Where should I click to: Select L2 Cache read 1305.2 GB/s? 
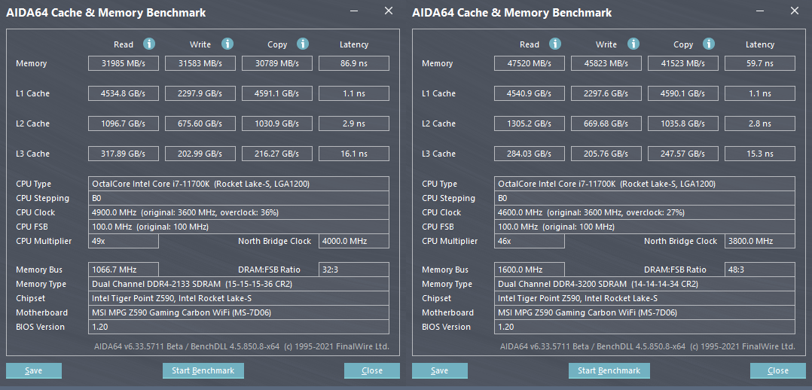tap(530, 123)
